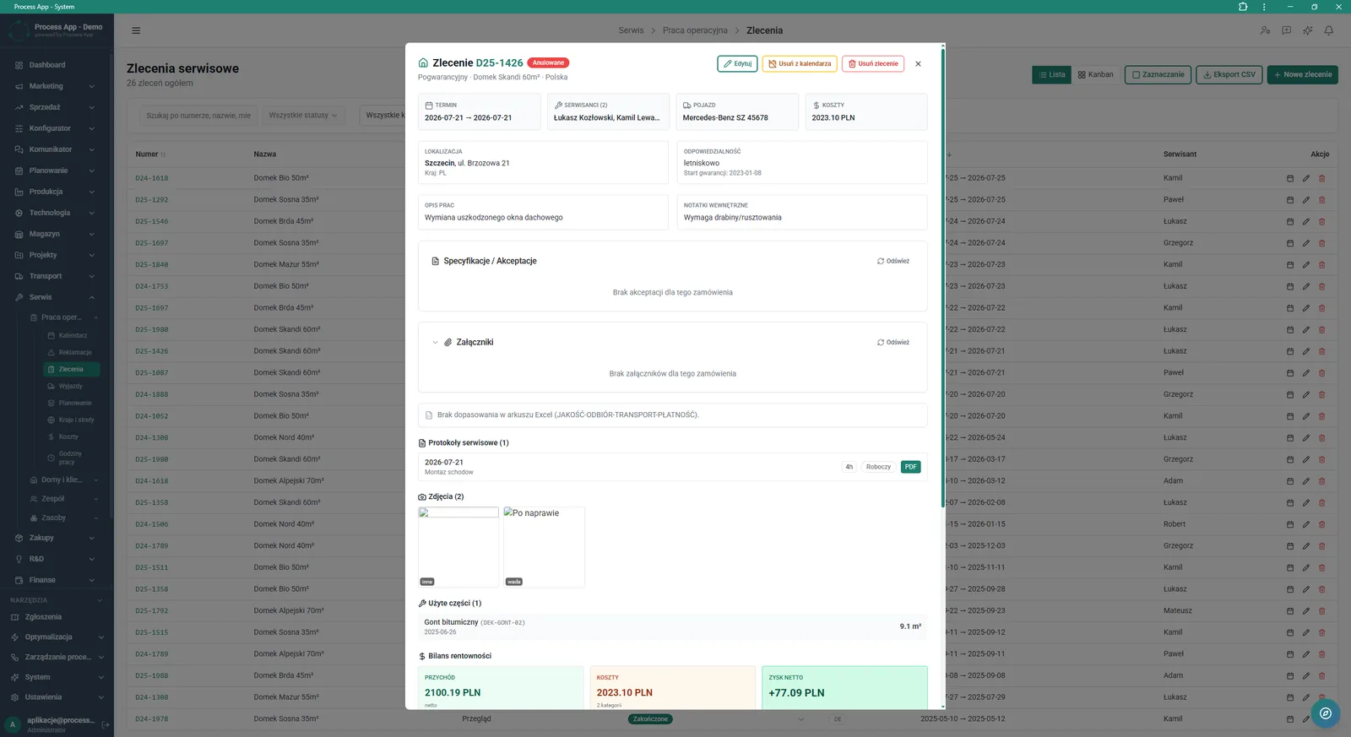
Task: Edit the order in the Adam 2026-03-12 row
Action: click(1305, 481)
